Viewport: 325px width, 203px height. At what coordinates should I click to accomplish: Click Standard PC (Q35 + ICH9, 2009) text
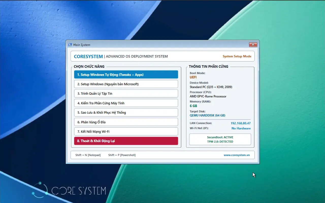click(211, 87)
